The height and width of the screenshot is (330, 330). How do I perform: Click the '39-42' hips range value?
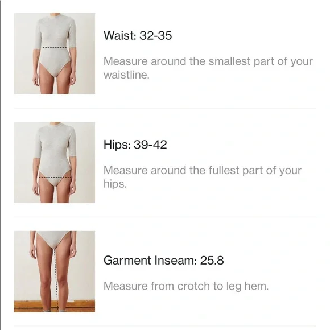tap(150, 145)
